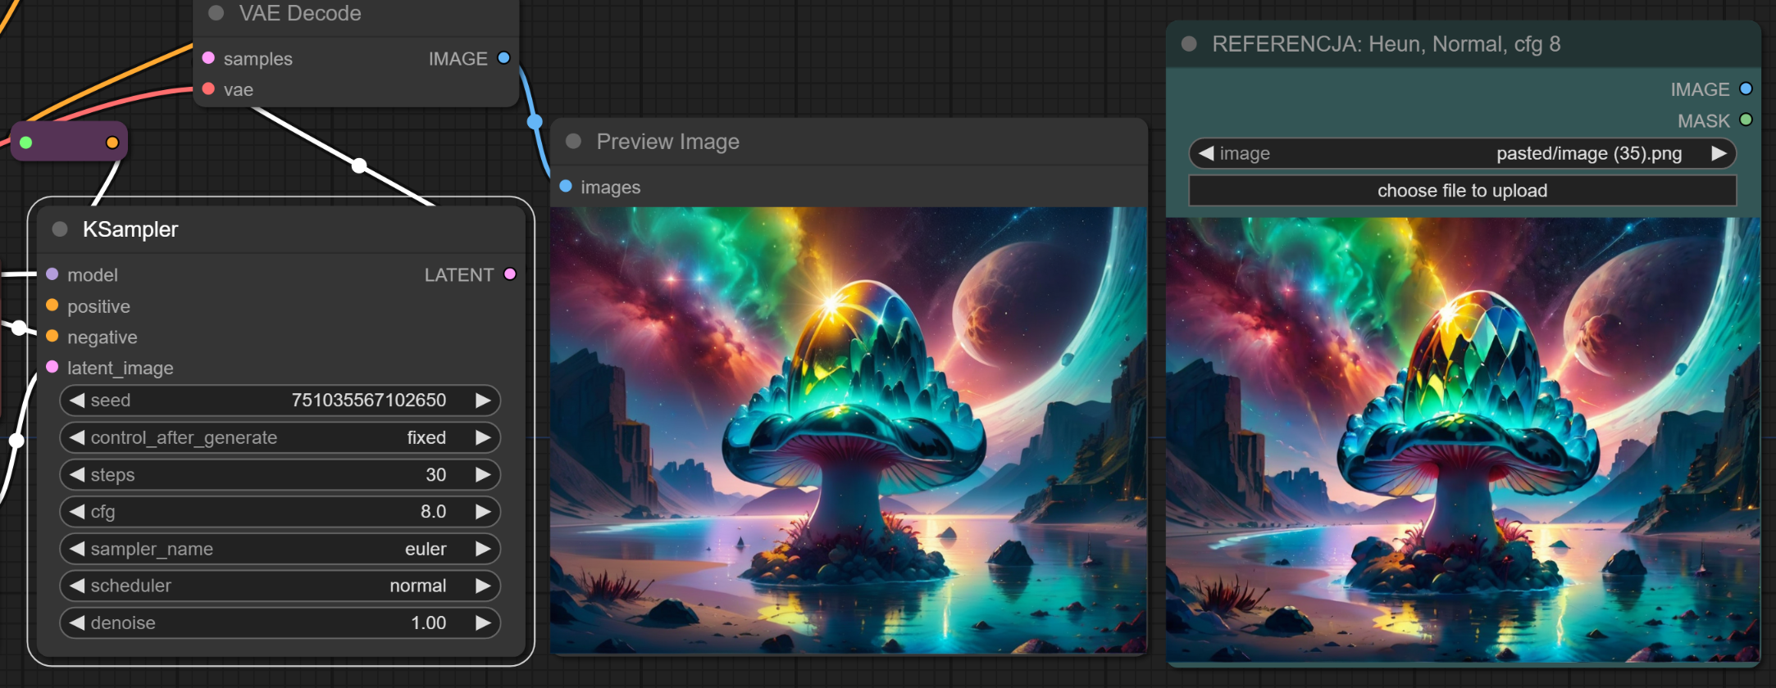Open the sampler_name euler dropdown
Screen dimensions: 1776x688
click(x=279, y=549)
